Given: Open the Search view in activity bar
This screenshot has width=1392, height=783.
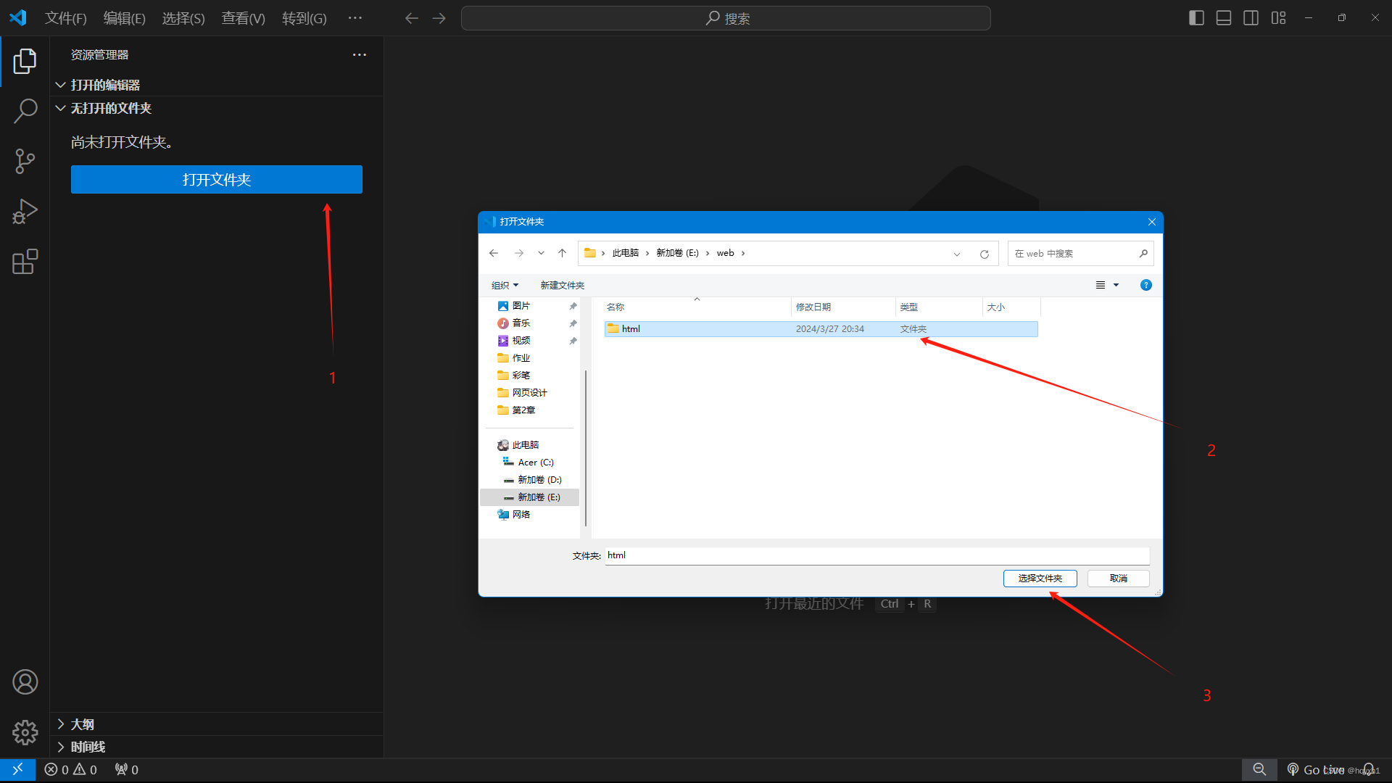Looking at the screenshot, I should point(25,111).
